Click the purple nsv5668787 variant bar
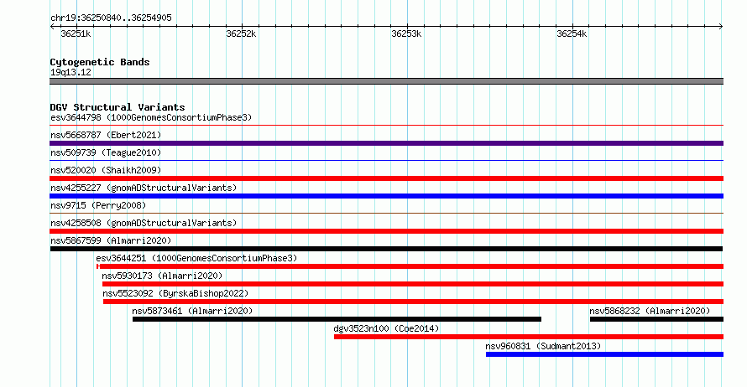Screen dimensions: 747x387 click(386, 143)
